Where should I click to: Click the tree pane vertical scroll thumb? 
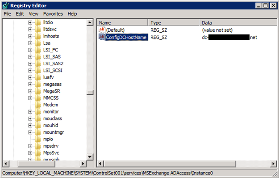pyautogui.click(x=90, y=92)
